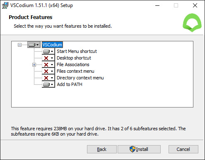
Task: Click the Add to PATH drive icon
Action: [46, 84]
